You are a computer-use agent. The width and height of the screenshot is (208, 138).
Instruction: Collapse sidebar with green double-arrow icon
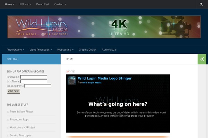(202, 59)
